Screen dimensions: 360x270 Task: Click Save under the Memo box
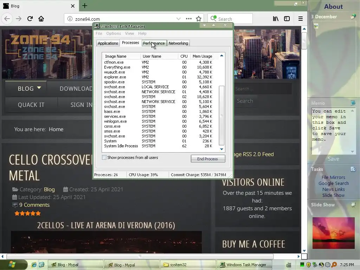point(333,159)
